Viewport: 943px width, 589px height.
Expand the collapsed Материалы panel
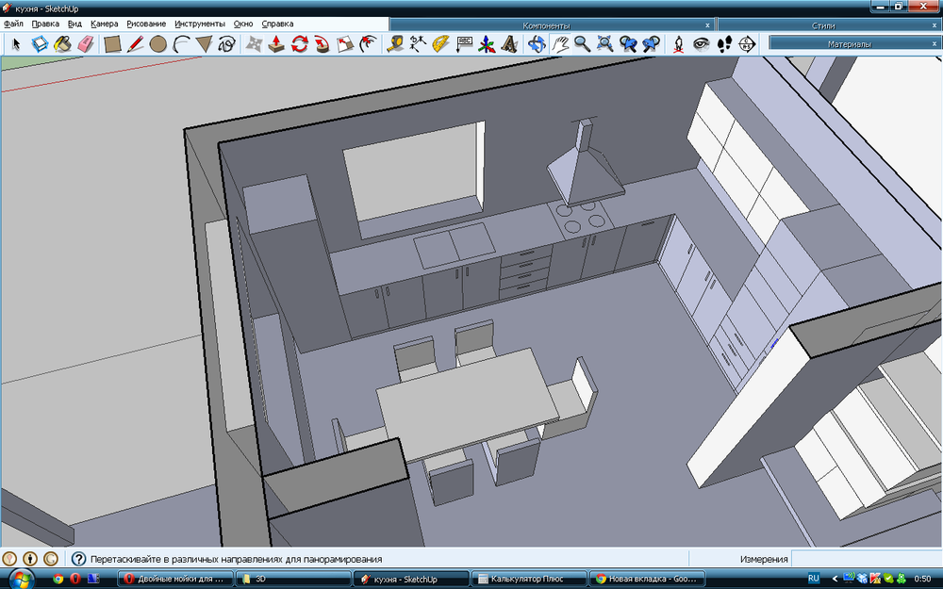click(x=849, y=44)
